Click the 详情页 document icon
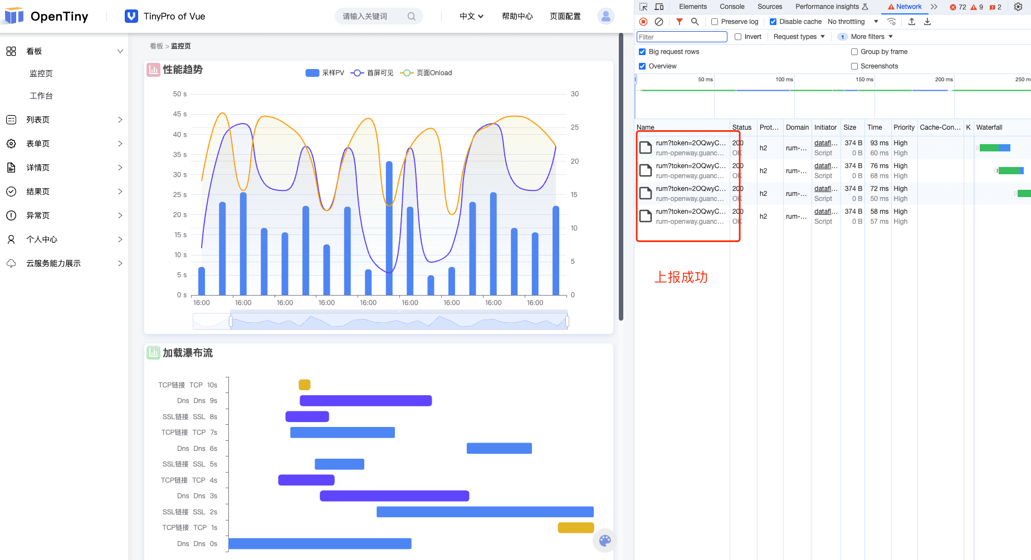 click(11, 168)
